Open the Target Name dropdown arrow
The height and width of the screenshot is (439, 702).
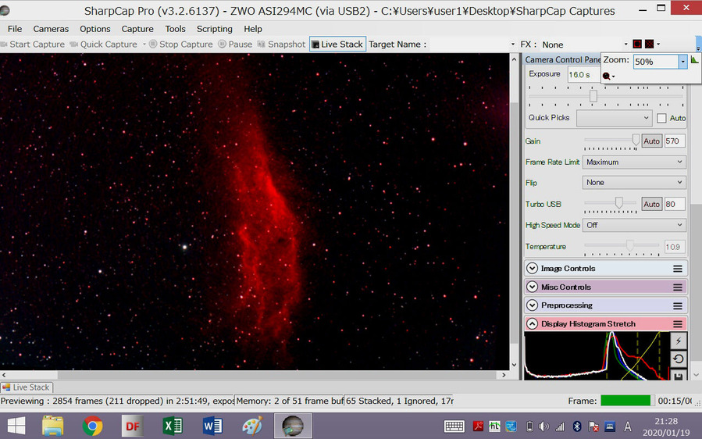click(513, 45)
